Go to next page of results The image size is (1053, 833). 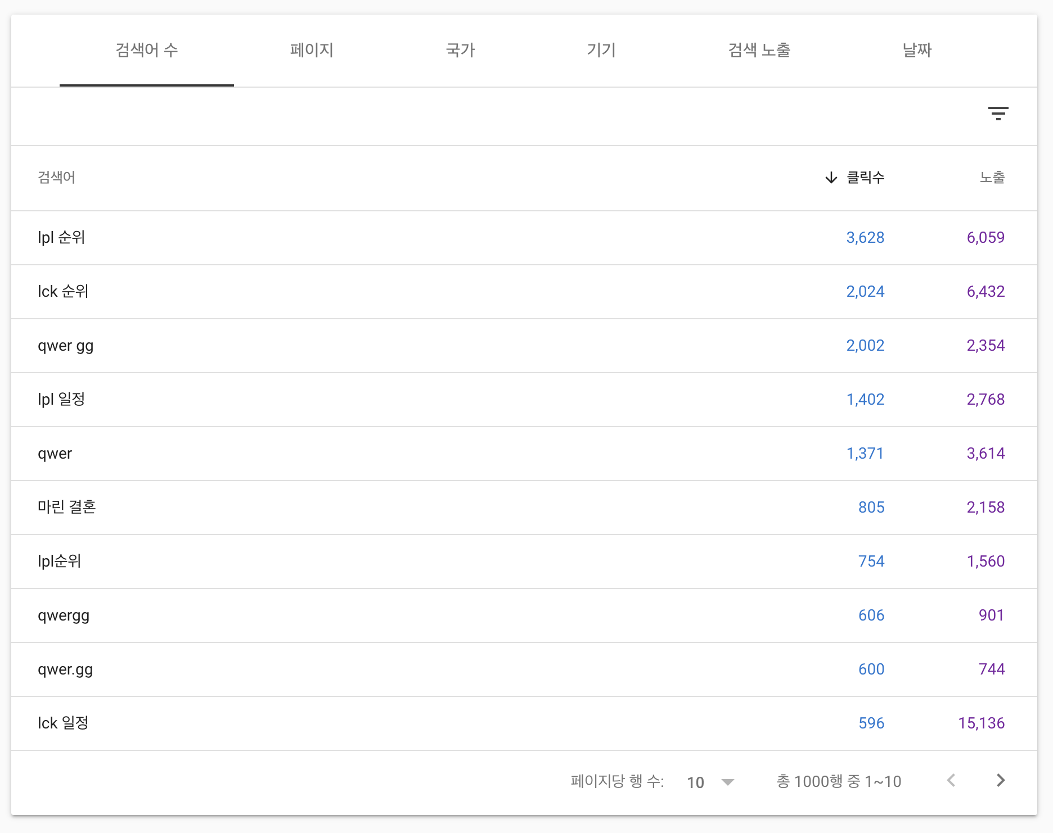tap(1000, 781)
